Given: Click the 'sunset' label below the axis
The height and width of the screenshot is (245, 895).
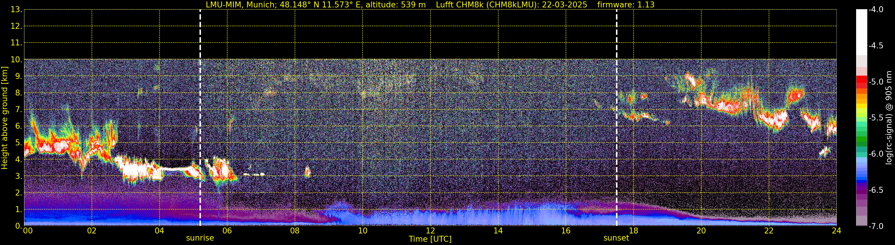Looking at the screenshot, I should (x=616, y=238).
